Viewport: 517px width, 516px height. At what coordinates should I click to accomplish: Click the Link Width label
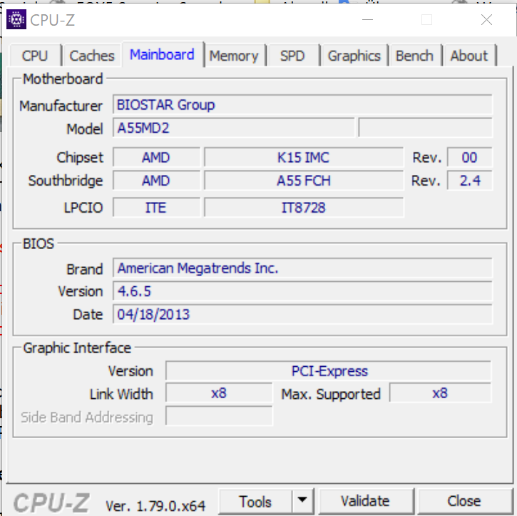[x=121, y=394]
